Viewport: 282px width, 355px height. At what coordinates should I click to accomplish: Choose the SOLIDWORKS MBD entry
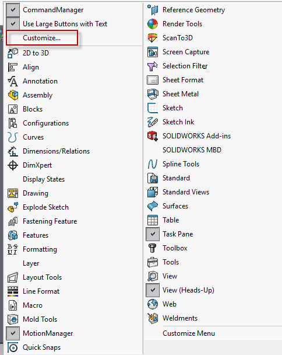(x=192, y=150)
